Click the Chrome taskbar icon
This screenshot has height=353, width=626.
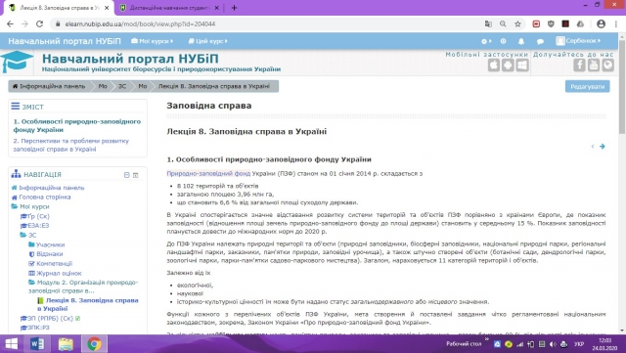(x=94, y=344)
